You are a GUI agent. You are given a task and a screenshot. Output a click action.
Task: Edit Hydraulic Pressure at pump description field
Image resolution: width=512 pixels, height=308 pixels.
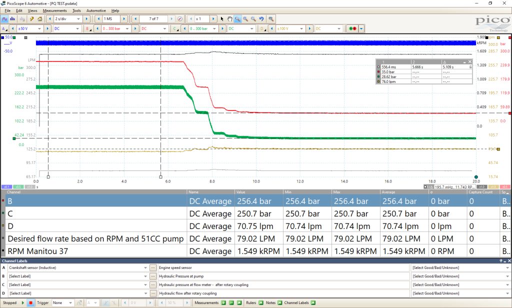coord(283,276)
